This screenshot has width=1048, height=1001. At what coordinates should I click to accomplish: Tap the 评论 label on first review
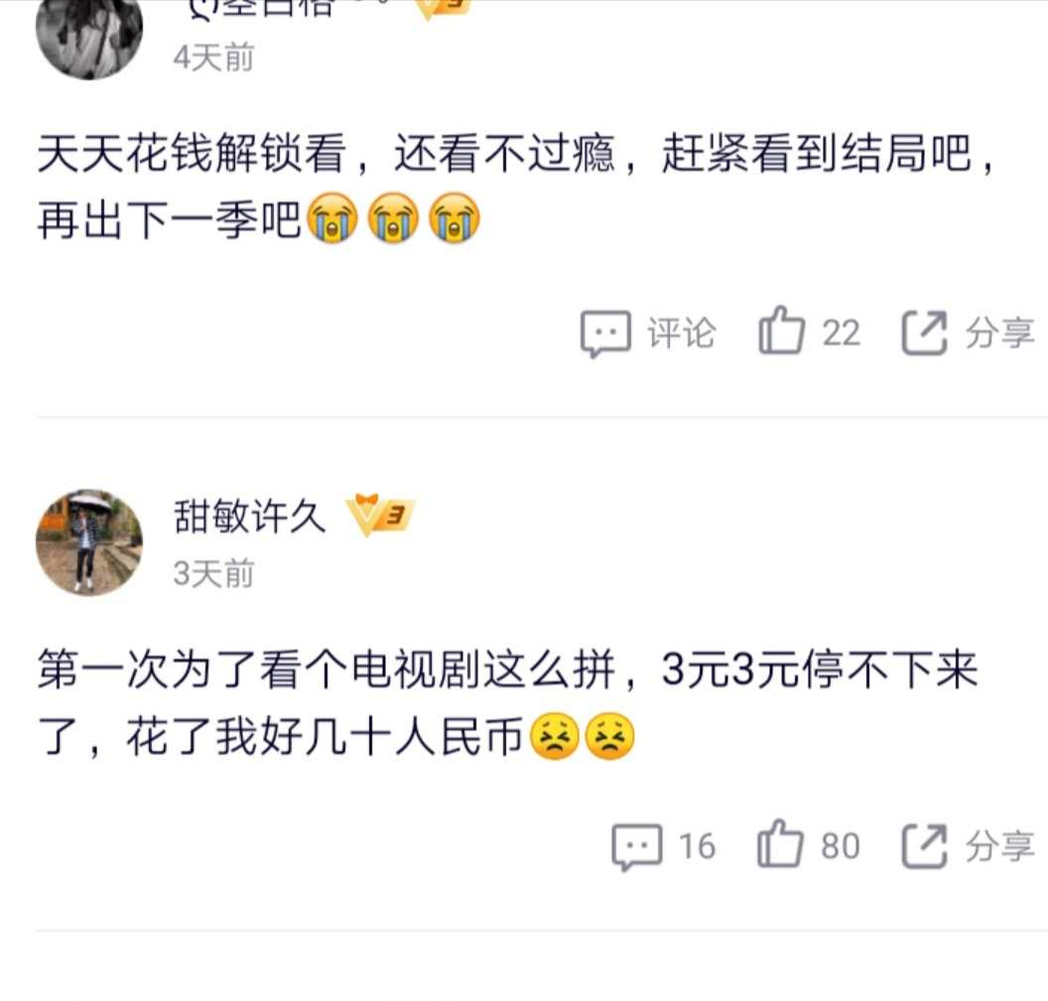click(681, 332)
